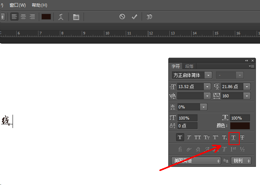This screenshot has width=260, height=185.
Task: Click the standard ligatures fi icon
Action: point(180,149)
